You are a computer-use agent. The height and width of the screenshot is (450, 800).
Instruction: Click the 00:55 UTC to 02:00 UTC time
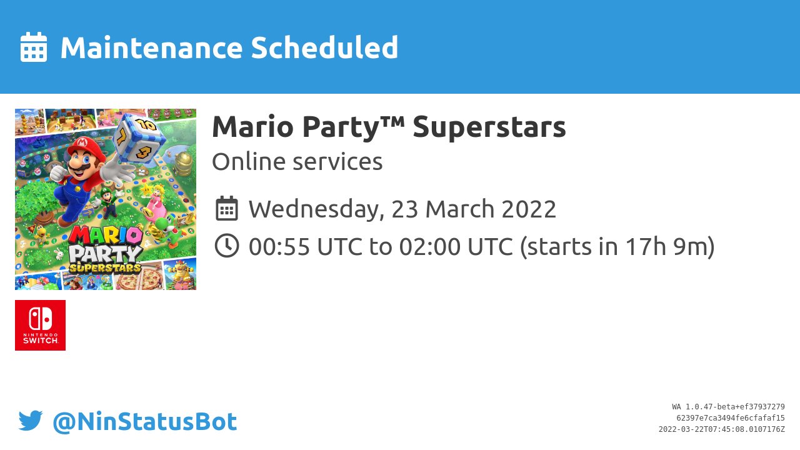pos(381,246)
